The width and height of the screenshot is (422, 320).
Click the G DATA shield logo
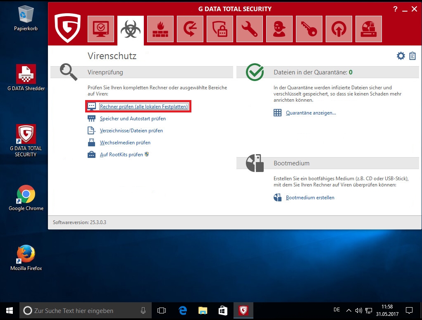coord(67,28)
